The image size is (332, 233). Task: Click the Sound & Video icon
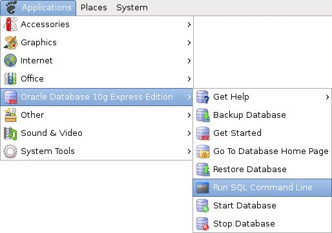point(10,133)
